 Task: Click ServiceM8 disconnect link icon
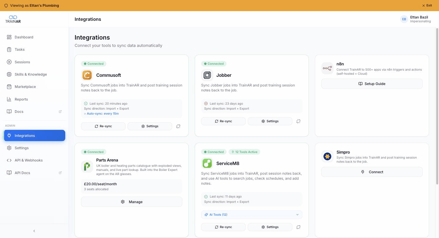(298, 227)
